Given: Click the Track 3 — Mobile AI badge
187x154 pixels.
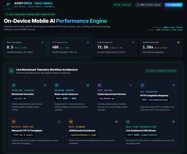Looking at the screenshot, I should [44, 3].
